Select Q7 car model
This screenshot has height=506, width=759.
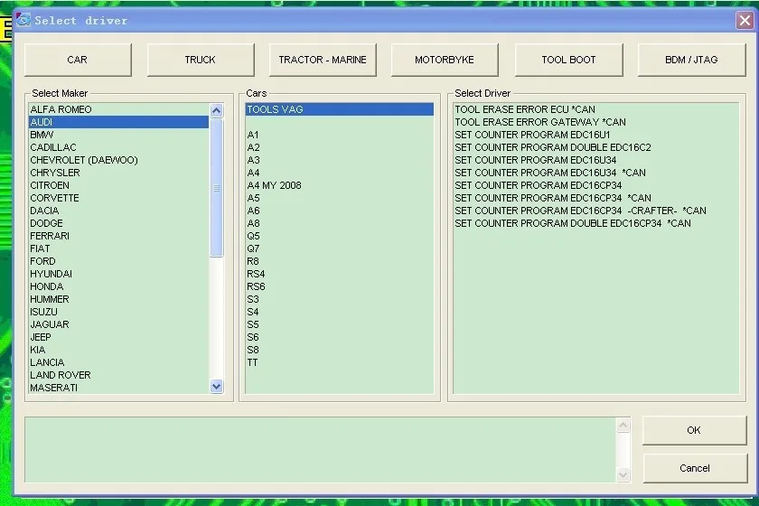coord(340,248)
